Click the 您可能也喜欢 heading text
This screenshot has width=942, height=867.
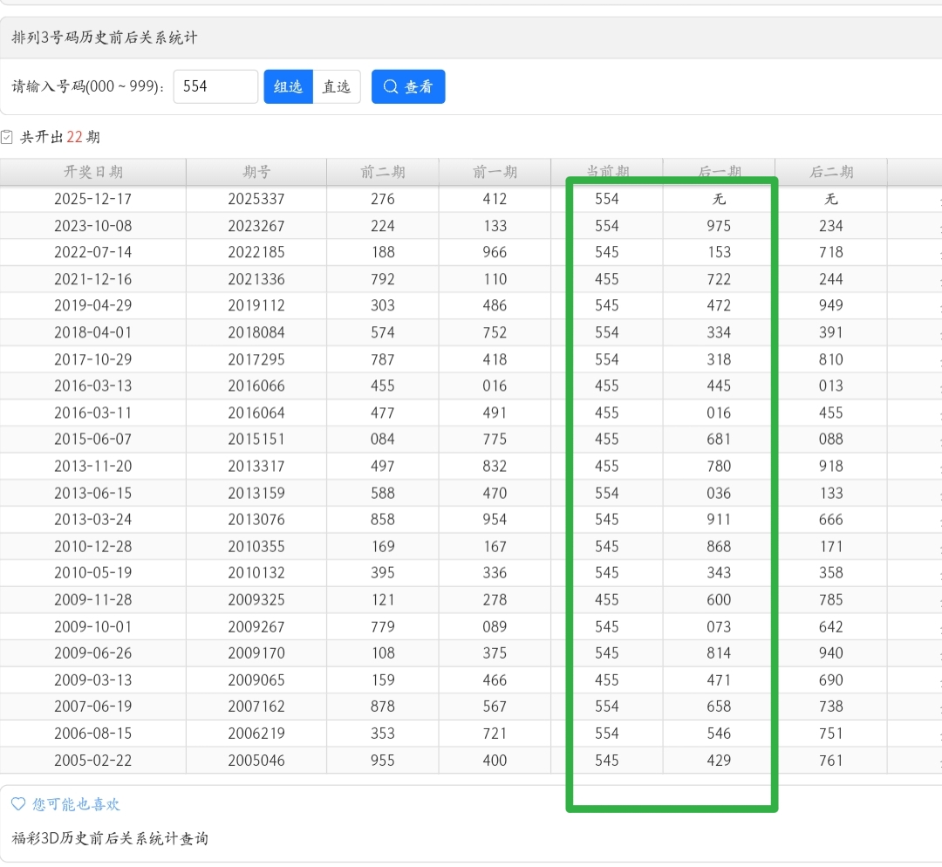76,804
